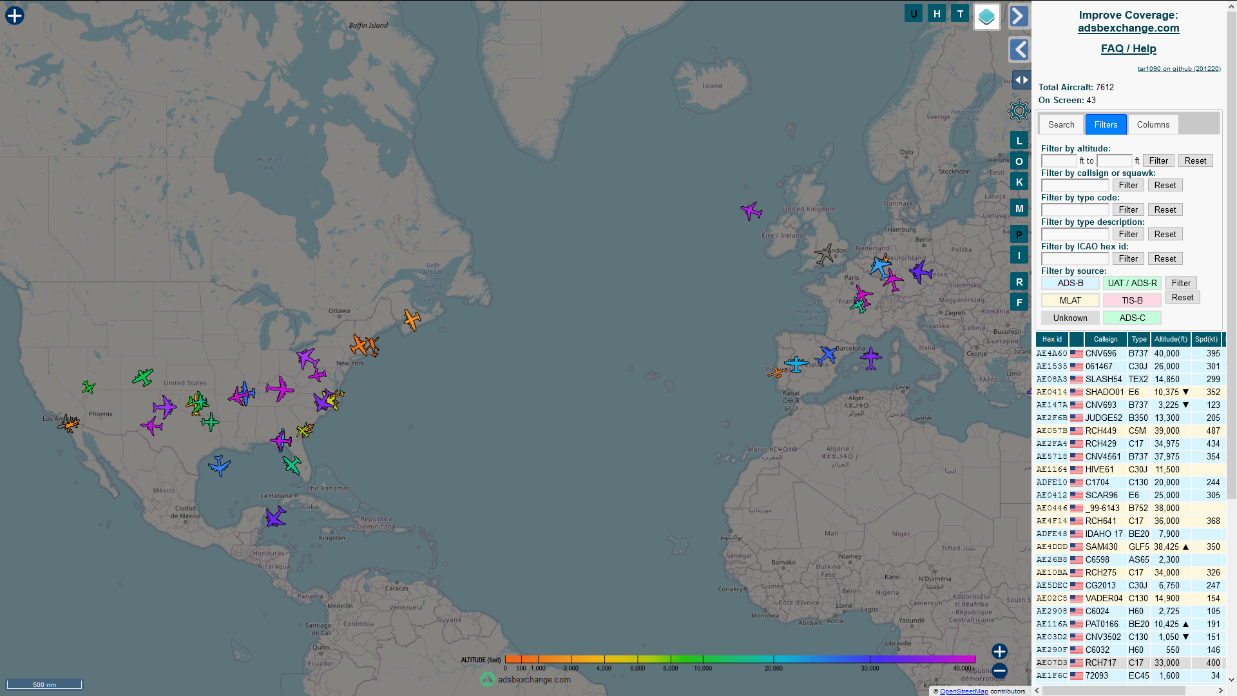Image resolution: width=1237 pixels, height=696 pixels.
Task: Toggle the T map button
Action: 960,14
